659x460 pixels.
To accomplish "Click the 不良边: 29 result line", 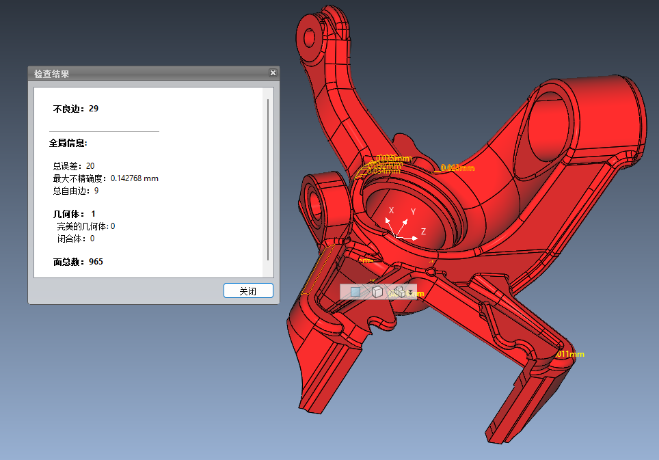I will [76, 109].
